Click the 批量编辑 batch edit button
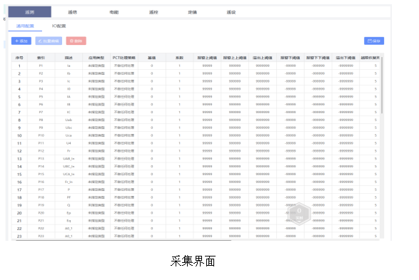Viewport: 419px width, 280px height. pyautogui.click(x=49, y=41)
